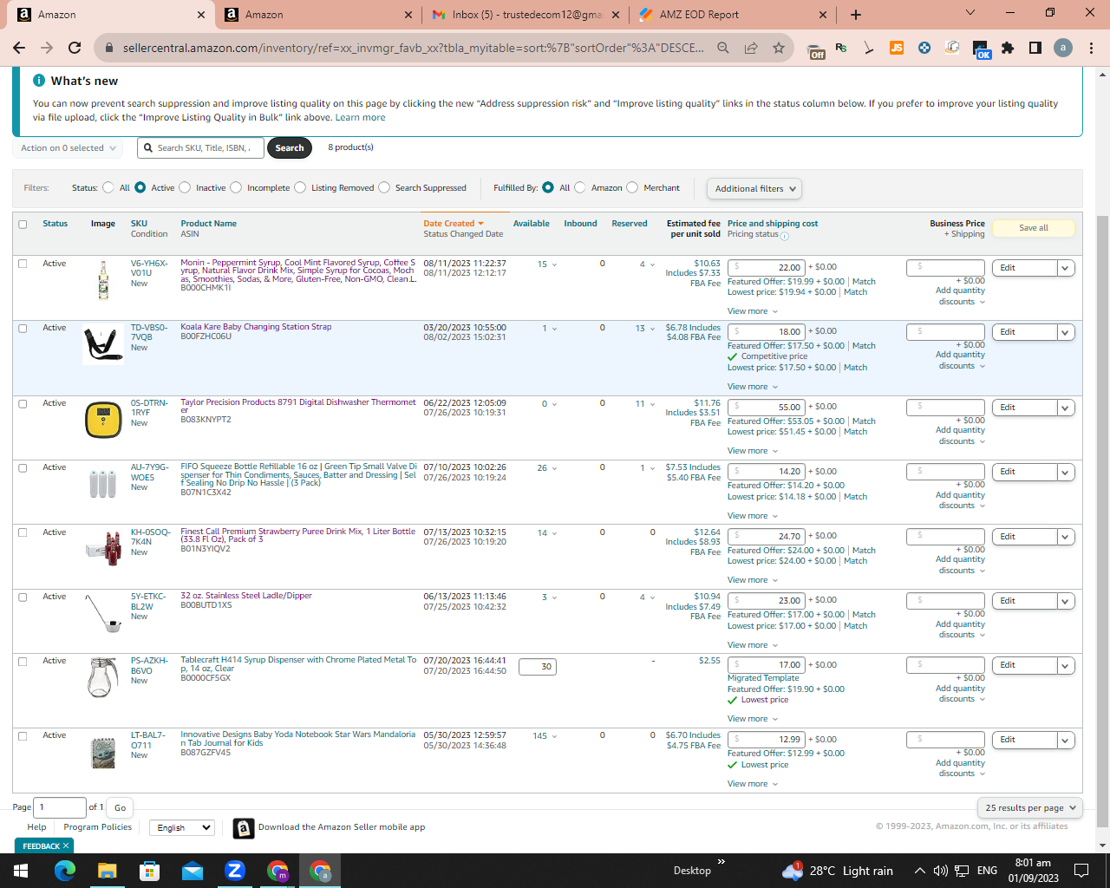The width and height of the screenshot is (1110, 888).
Task: Reload the Seller Central page
Action: point(75,48)
